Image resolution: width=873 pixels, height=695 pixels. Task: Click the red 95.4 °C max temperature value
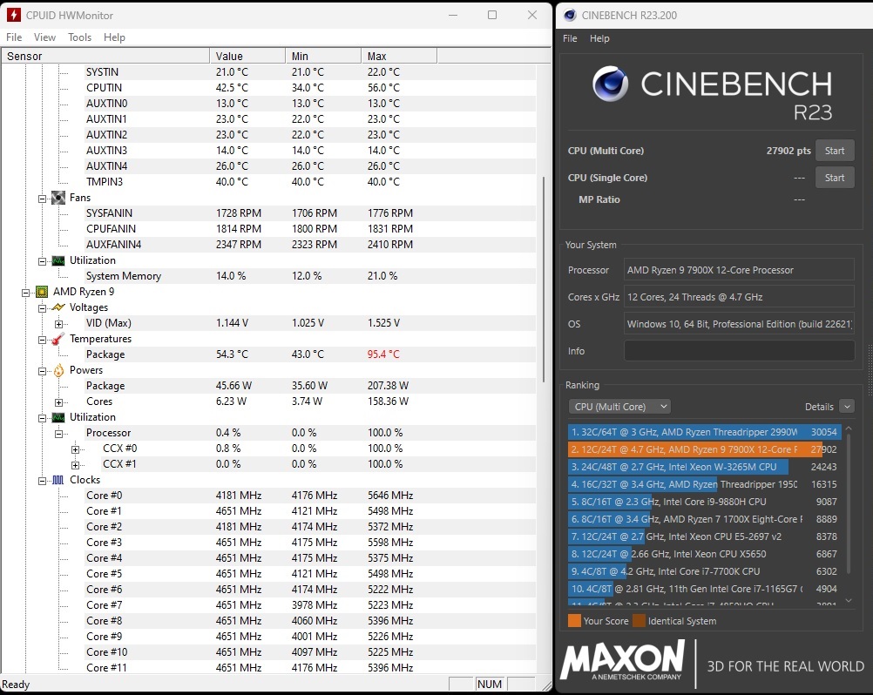coord(383,354)
